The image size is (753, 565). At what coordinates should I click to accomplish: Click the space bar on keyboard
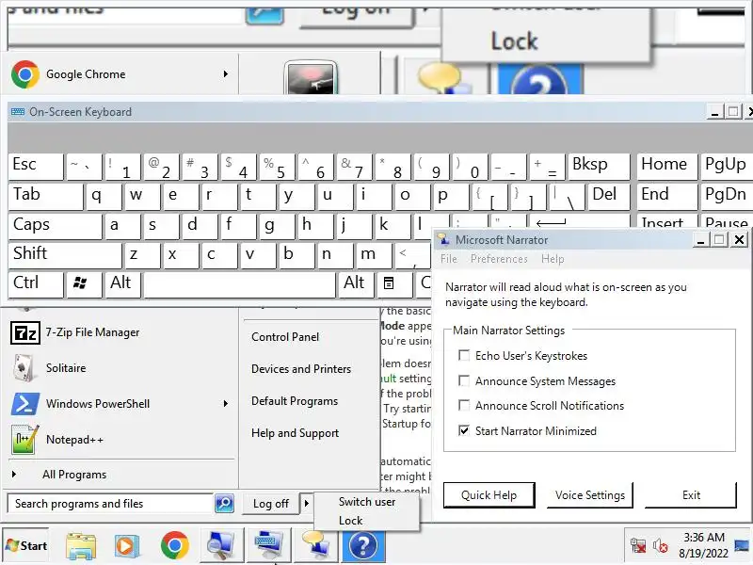click(x=239, y=285)
